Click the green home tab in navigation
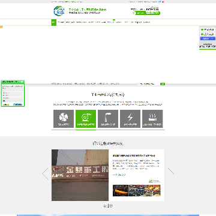Image resolution: width=216 pixels, height=216 pixels. (53, 22)
